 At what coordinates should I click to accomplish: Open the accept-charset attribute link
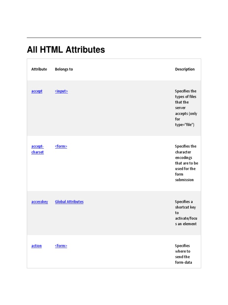(37, 149)
